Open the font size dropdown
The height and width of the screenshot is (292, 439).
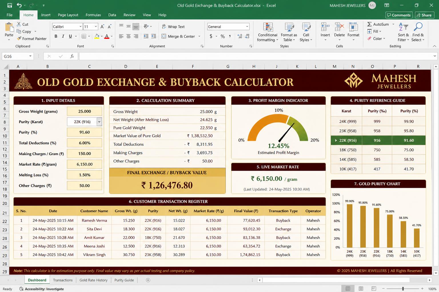(x=96, y=27)
